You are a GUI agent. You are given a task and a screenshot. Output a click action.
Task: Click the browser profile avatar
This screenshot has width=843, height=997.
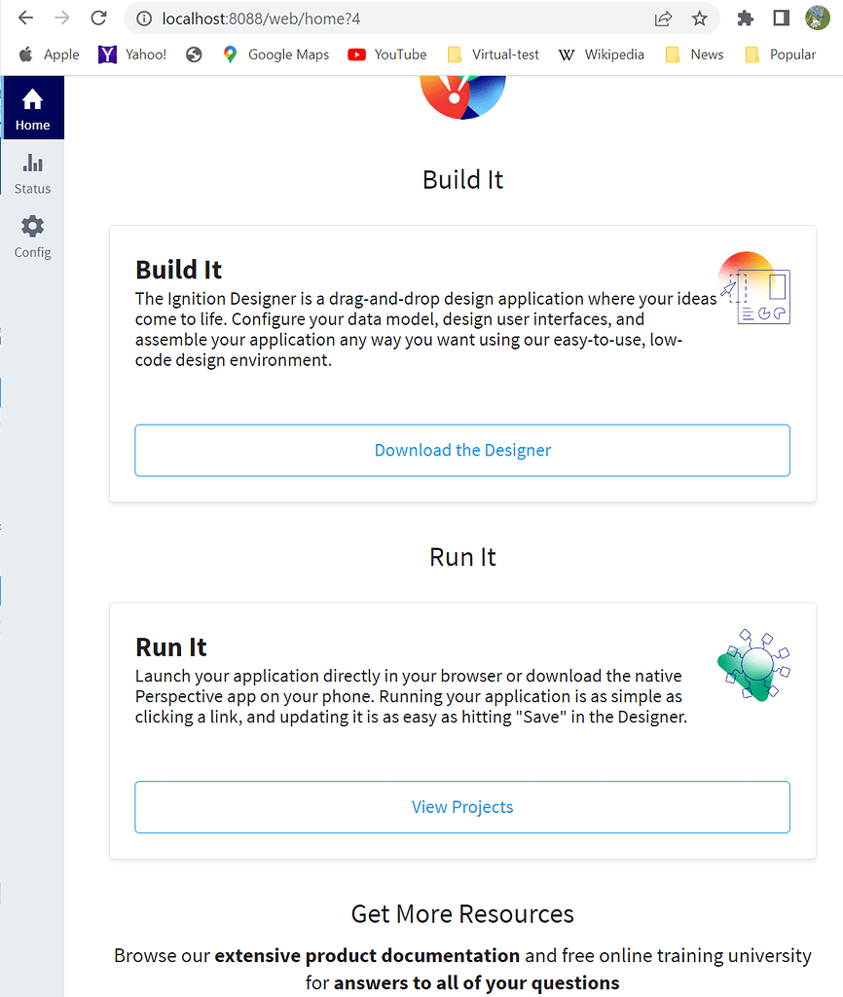(x=817, y=17)
